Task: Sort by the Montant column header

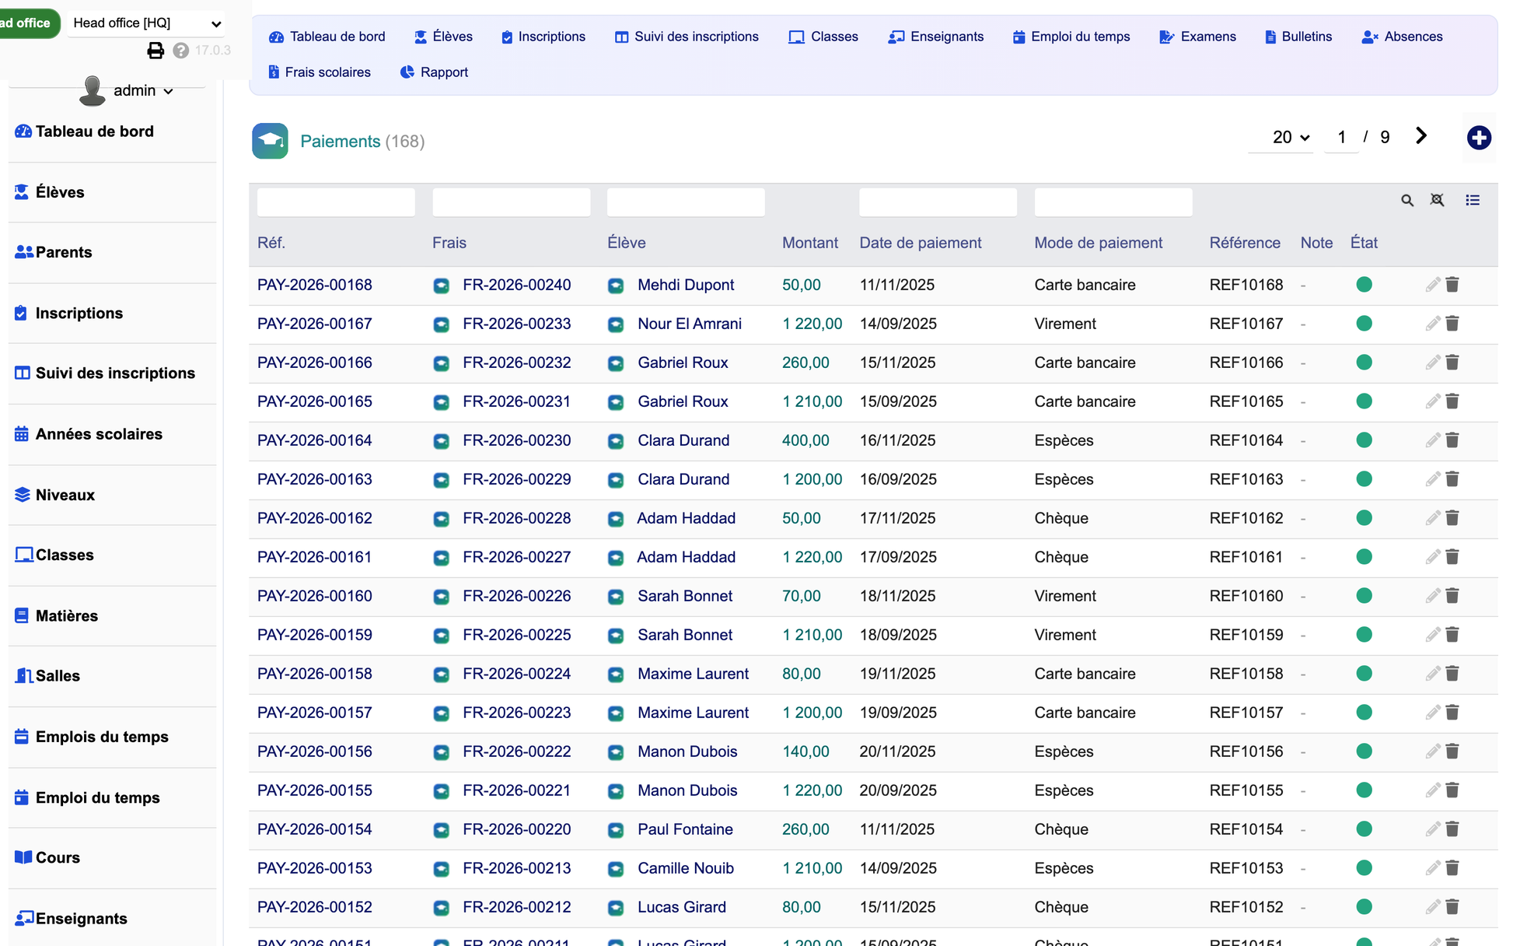Action: [x=810, y=243]
